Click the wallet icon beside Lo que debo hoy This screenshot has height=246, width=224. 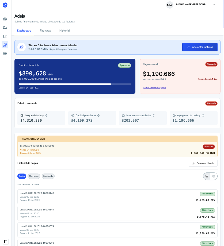coord(22,116)
